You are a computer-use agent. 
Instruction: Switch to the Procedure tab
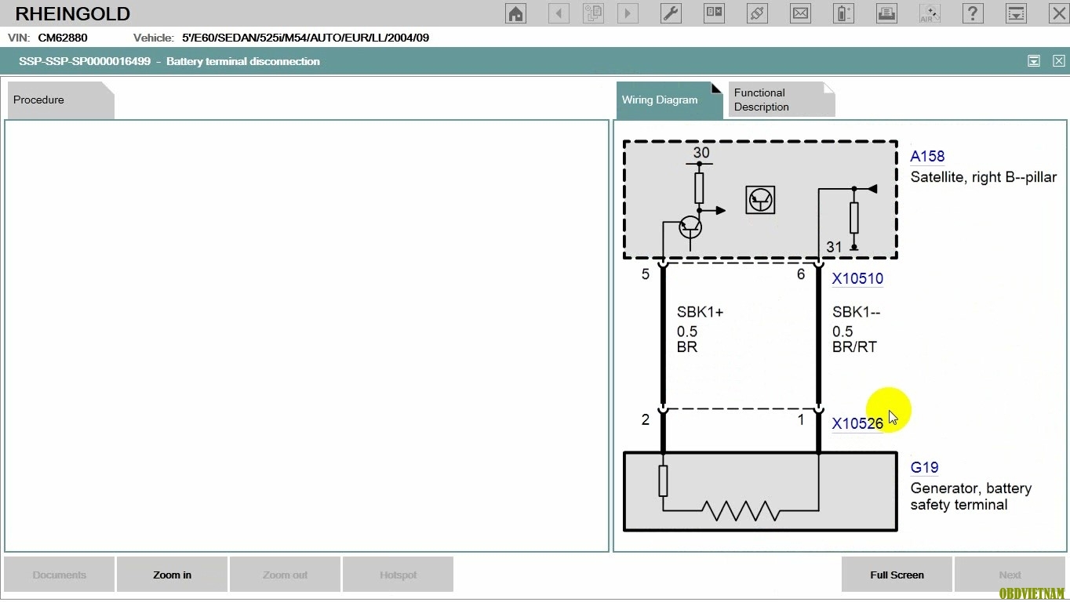pyautogui.click(x=60, y=100)
